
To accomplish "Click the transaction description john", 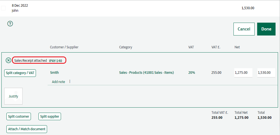I will coord(15,11).
